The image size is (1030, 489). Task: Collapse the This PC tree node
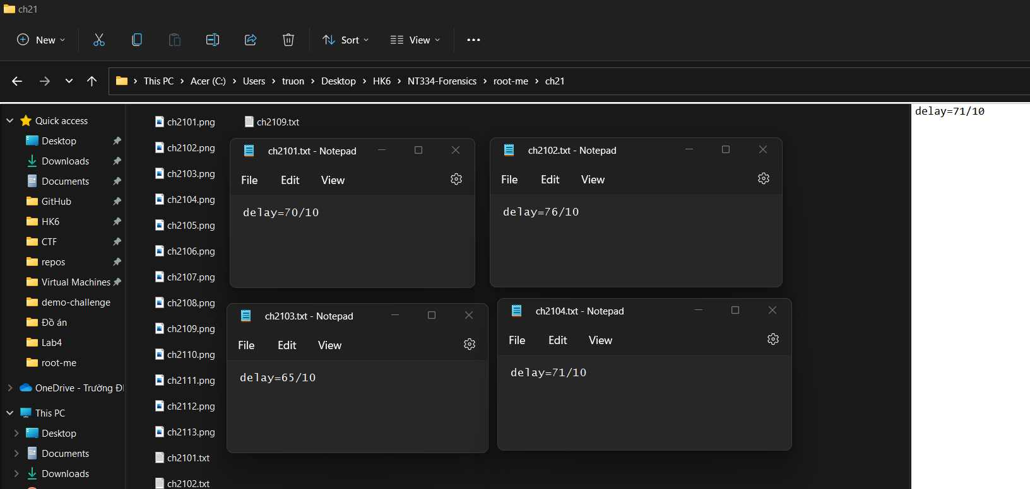(x=10, y=413)
